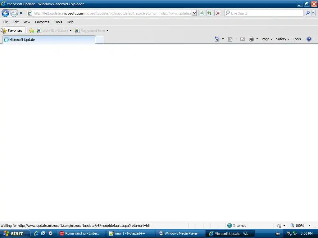Open search provider options dropdown
This screenshot has width=318, height=238.
(313, 13)
